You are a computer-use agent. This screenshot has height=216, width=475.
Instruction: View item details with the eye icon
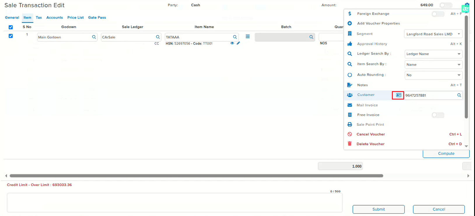point(232,43)
